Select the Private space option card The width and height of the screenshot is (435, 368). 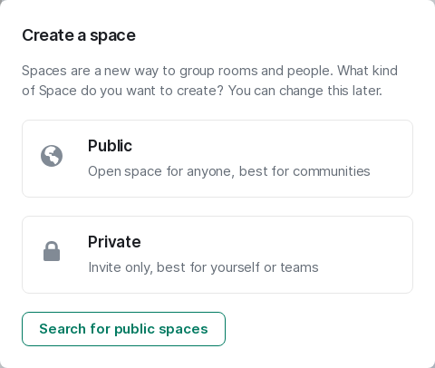tap(217, 255)
